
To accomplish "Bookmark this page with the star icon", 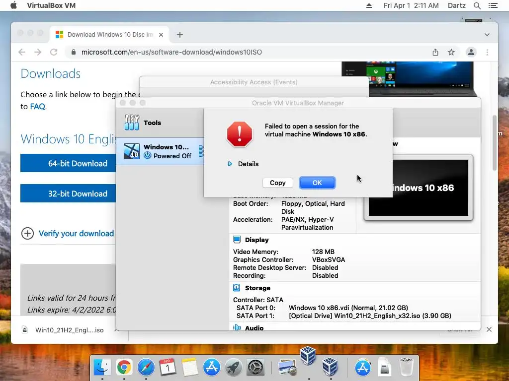I will pos(451,52).
